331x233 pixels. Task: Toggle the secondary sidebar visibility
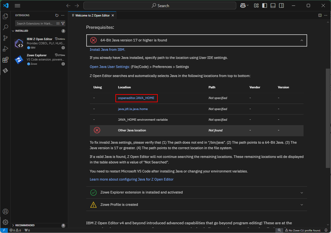pos(282,6)
